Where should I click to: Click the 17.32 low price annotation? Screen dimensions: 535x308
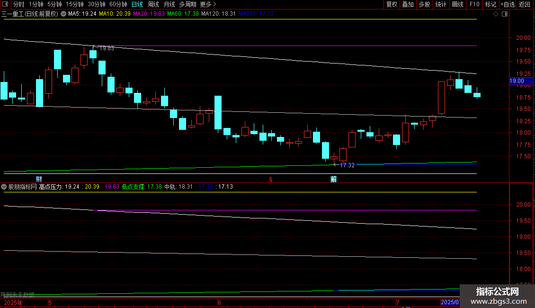(x=348, y=165)
